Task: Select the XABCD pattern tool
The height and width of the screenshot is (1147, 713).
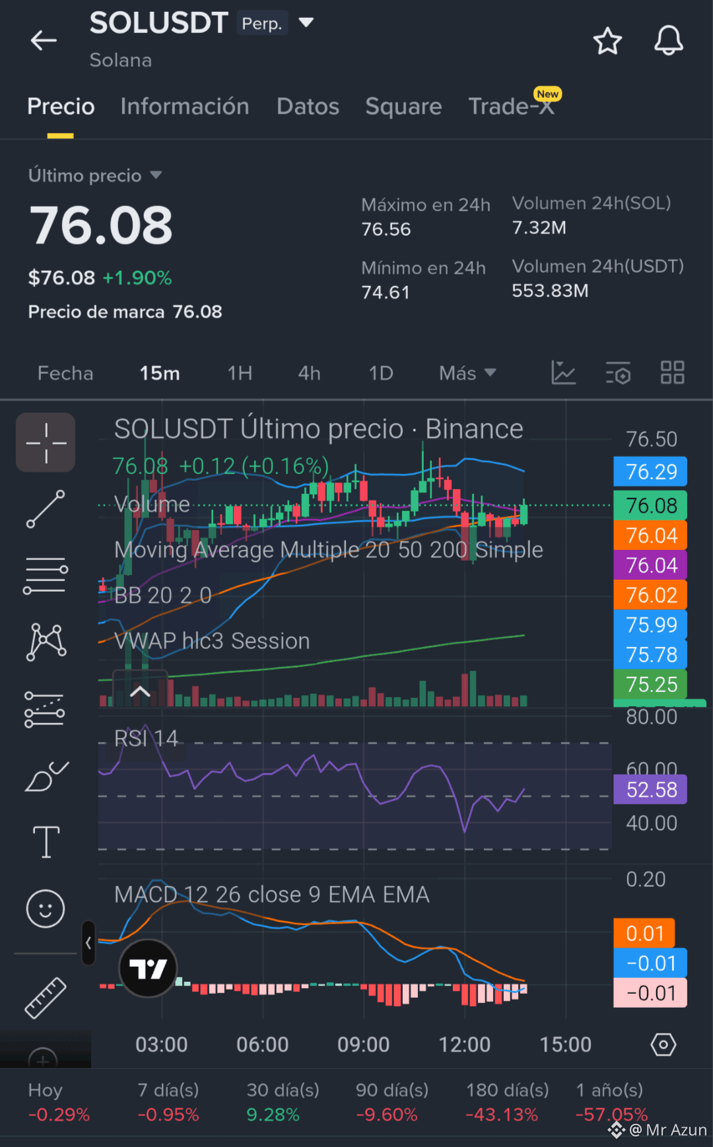Action: (x=46, y=642)
